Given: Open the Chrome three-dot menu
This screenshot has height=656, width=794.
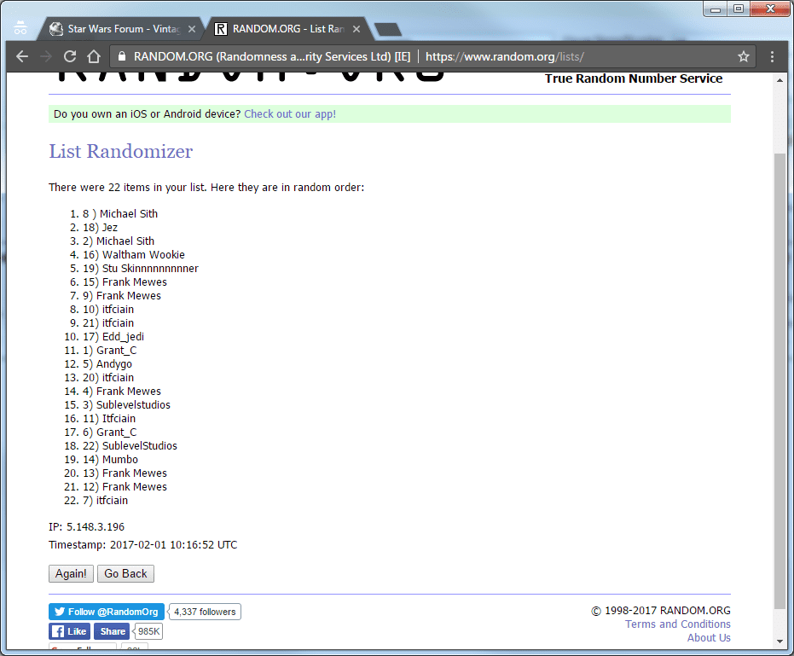Looking at the screenshot, I should coord(772,56).
